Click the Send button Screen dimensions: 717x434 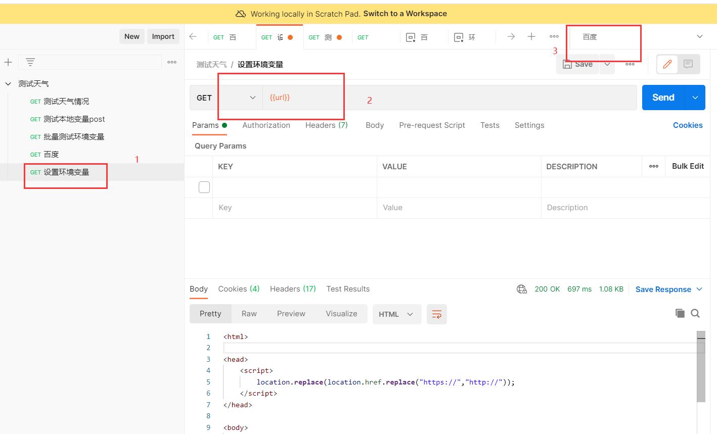[663, 98]
